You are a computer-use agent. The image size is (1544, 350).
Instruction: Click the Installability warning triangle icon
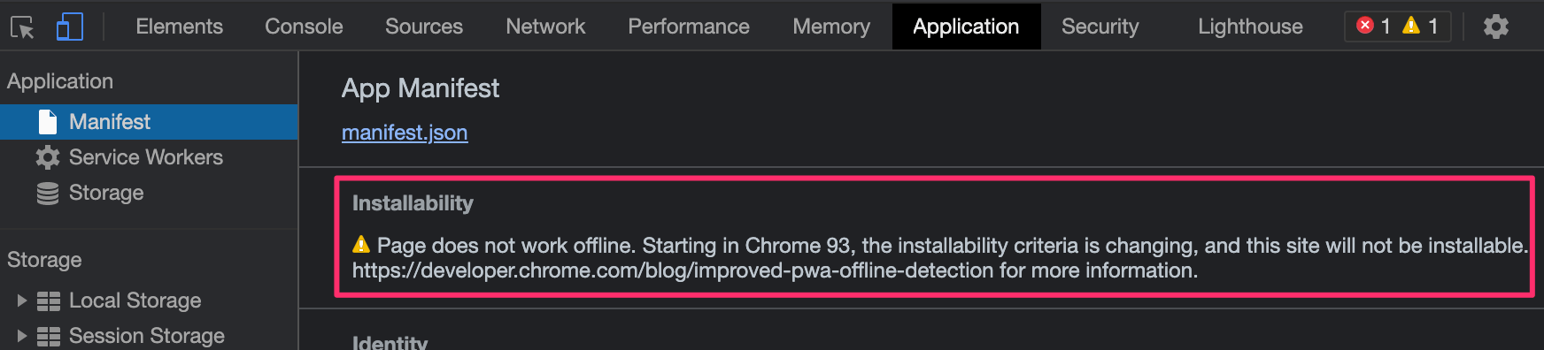361,245
